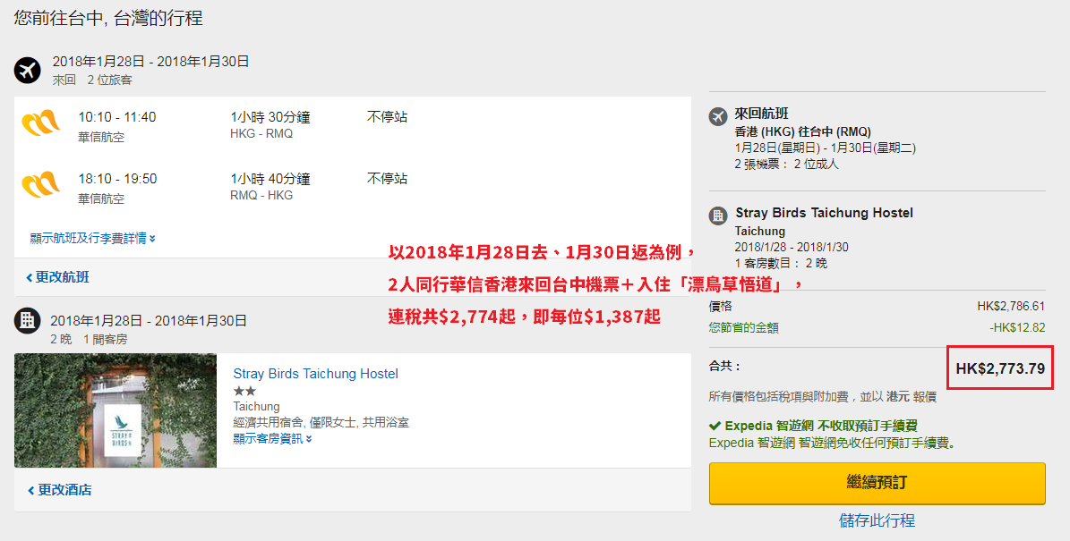1070x541 pixels.
Task: Click the 來回 2 位旅客 traveller info
Action: coord(92,80)
